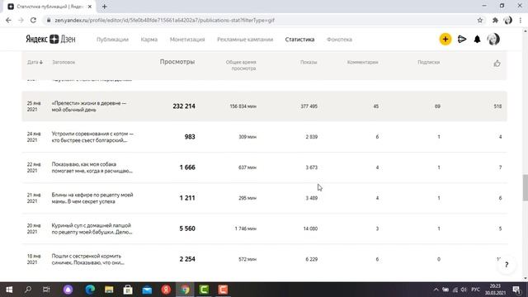Click the 232 214 views value

[184, 106]
